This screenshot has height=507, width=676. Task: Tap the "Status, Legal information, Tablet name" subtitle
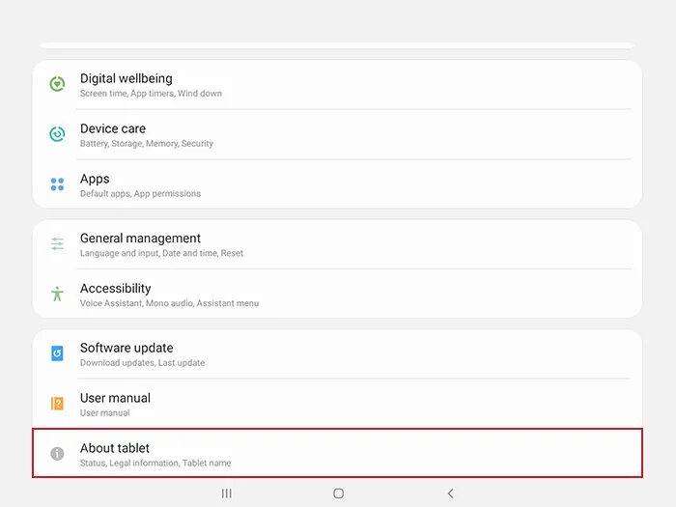[155, 464]
